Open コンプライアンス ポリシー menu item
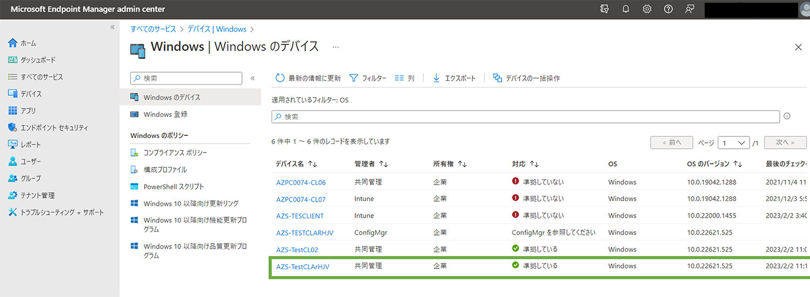Image resolution: width=810 pixels, height=297 pixels. 175,153
